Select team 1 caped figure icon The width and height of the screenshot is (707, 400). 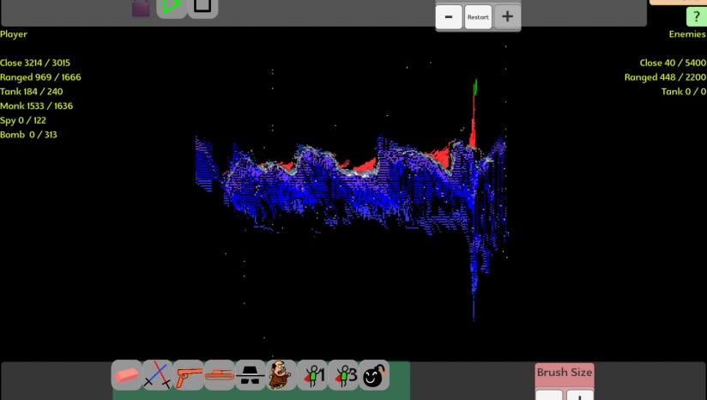pos(311,375)
